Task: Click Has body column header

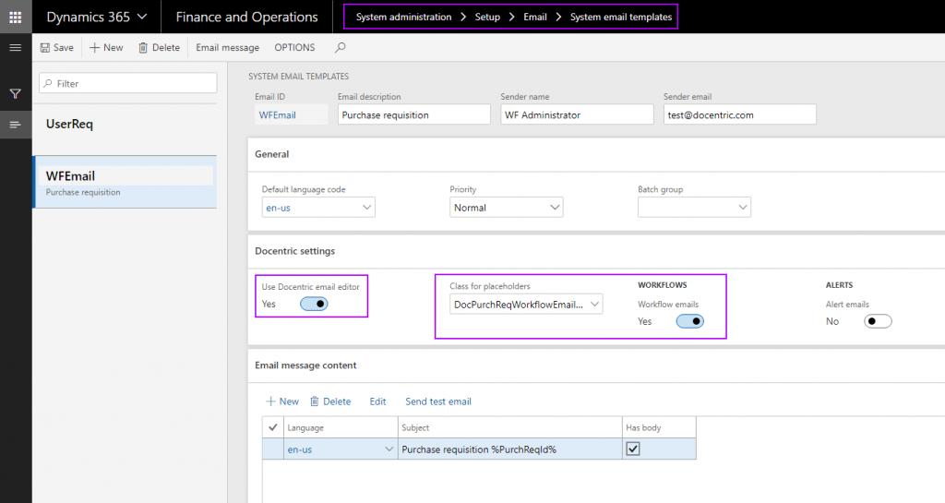Action: (659, 427)
